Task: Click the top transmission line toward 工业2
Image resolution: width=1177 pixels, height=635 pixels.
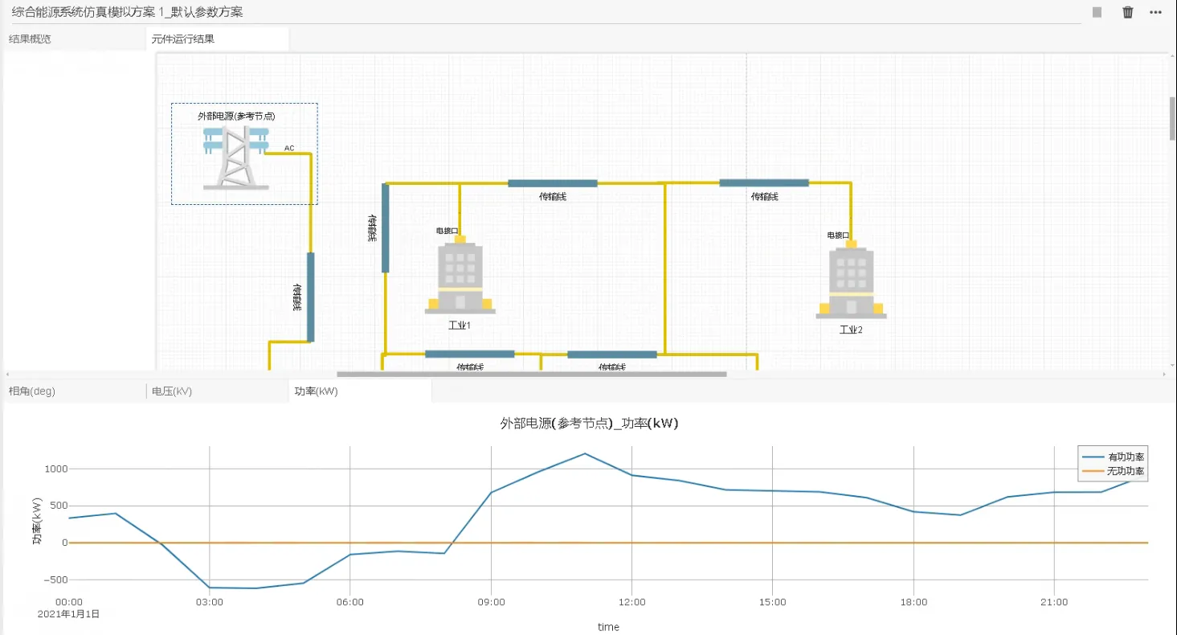Action: (x=764, y=182)
